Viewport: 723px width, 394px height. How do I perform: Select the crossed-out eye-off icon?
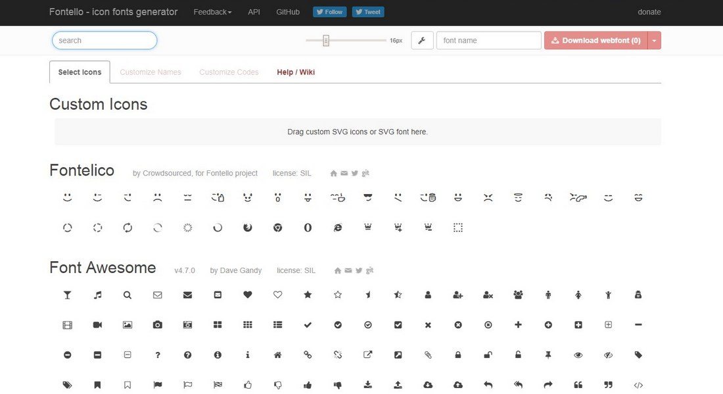point(608,355)
